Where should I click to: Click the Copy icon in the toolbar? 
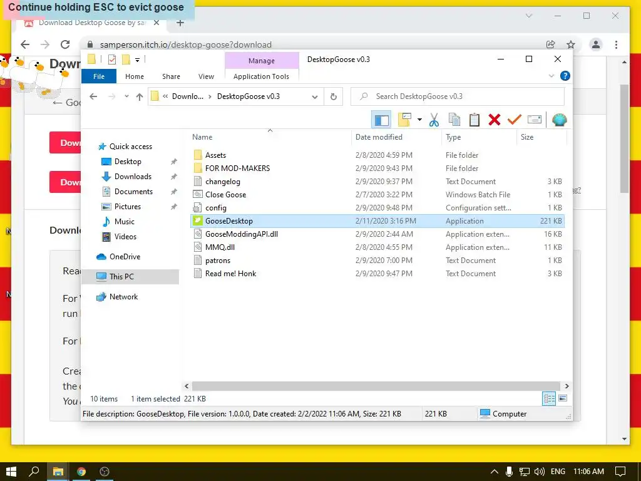pyautogui.click(x=454, y=120)
